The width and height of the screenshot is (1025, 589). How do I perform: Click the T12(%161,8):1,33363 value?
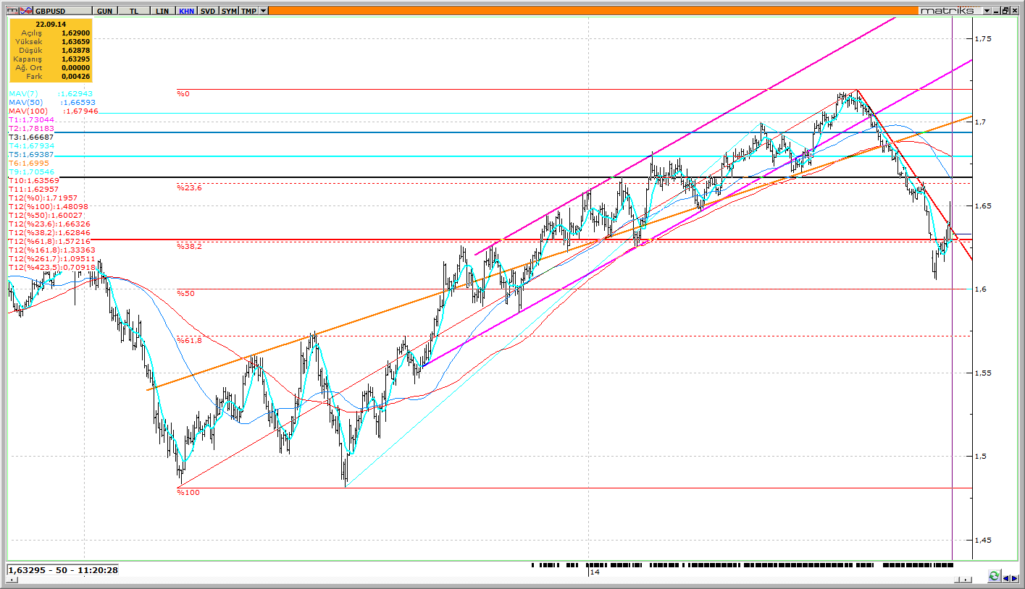click(52, 250)
